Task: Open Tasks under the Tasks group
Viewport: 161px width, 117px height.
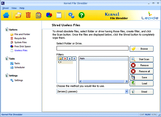Action: coord(15,63)
